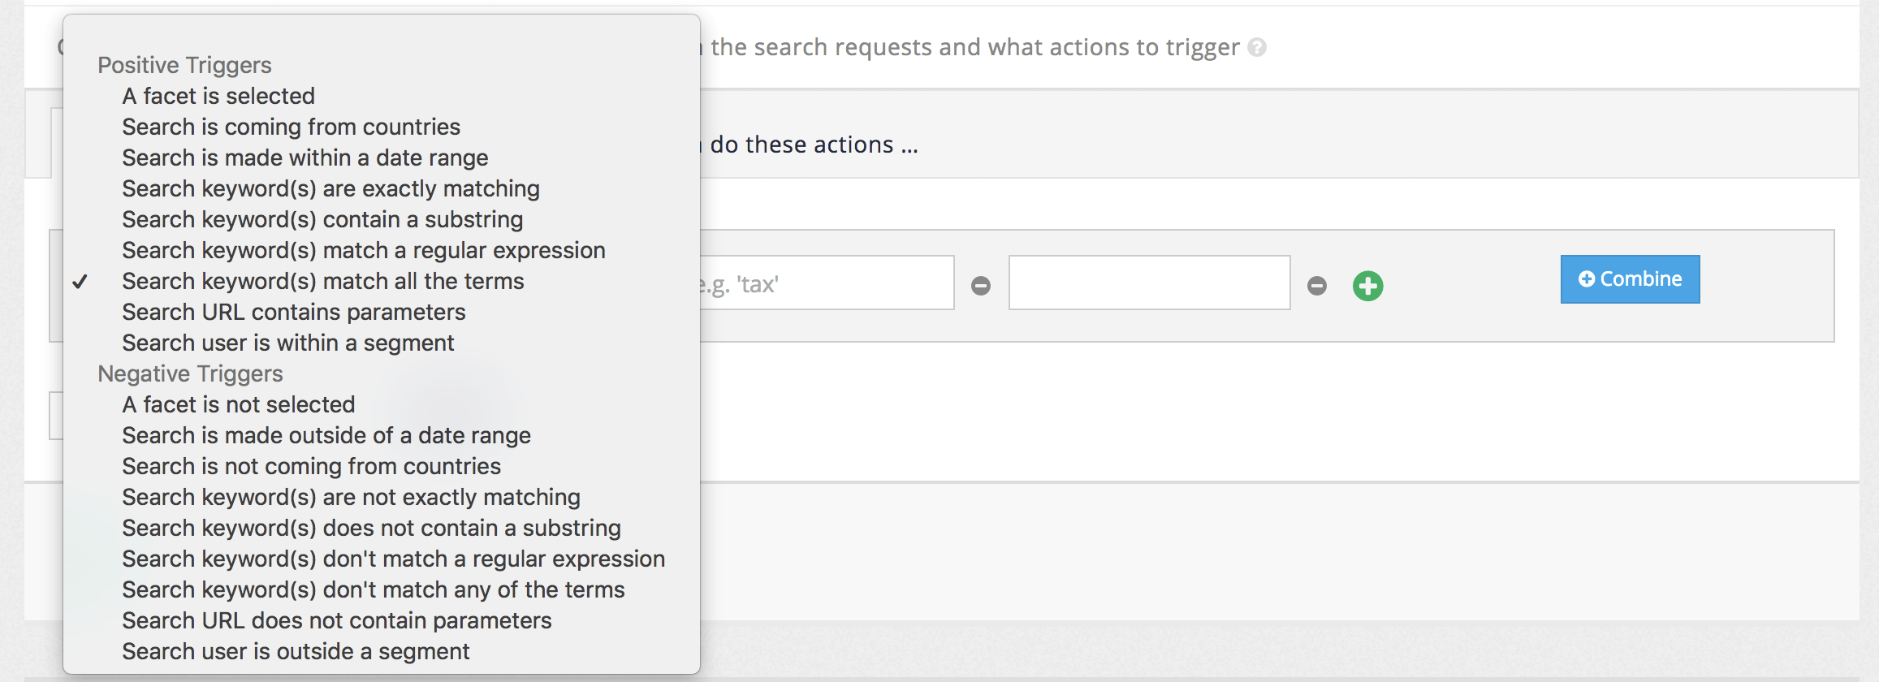Click the green plus to add another condition
Screen dimensions: 1879x682
(1367, 285)
